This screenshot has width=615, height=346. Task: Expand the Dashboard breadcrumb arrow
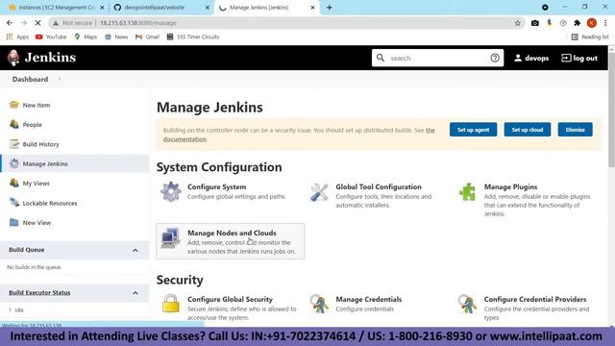tap(60, 79)
